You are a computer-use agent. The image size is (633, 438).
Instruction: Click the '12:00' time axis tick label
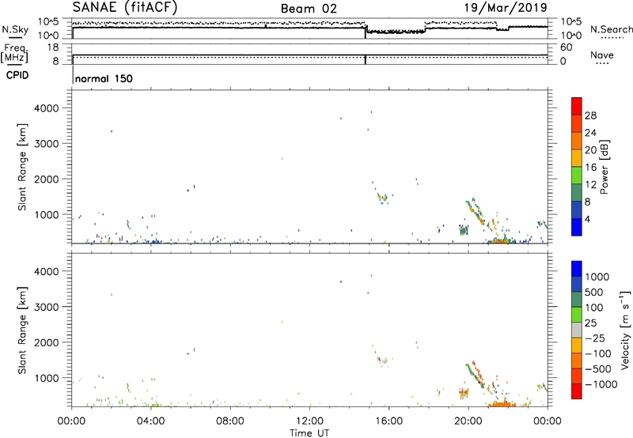click(x=309, y=421)
